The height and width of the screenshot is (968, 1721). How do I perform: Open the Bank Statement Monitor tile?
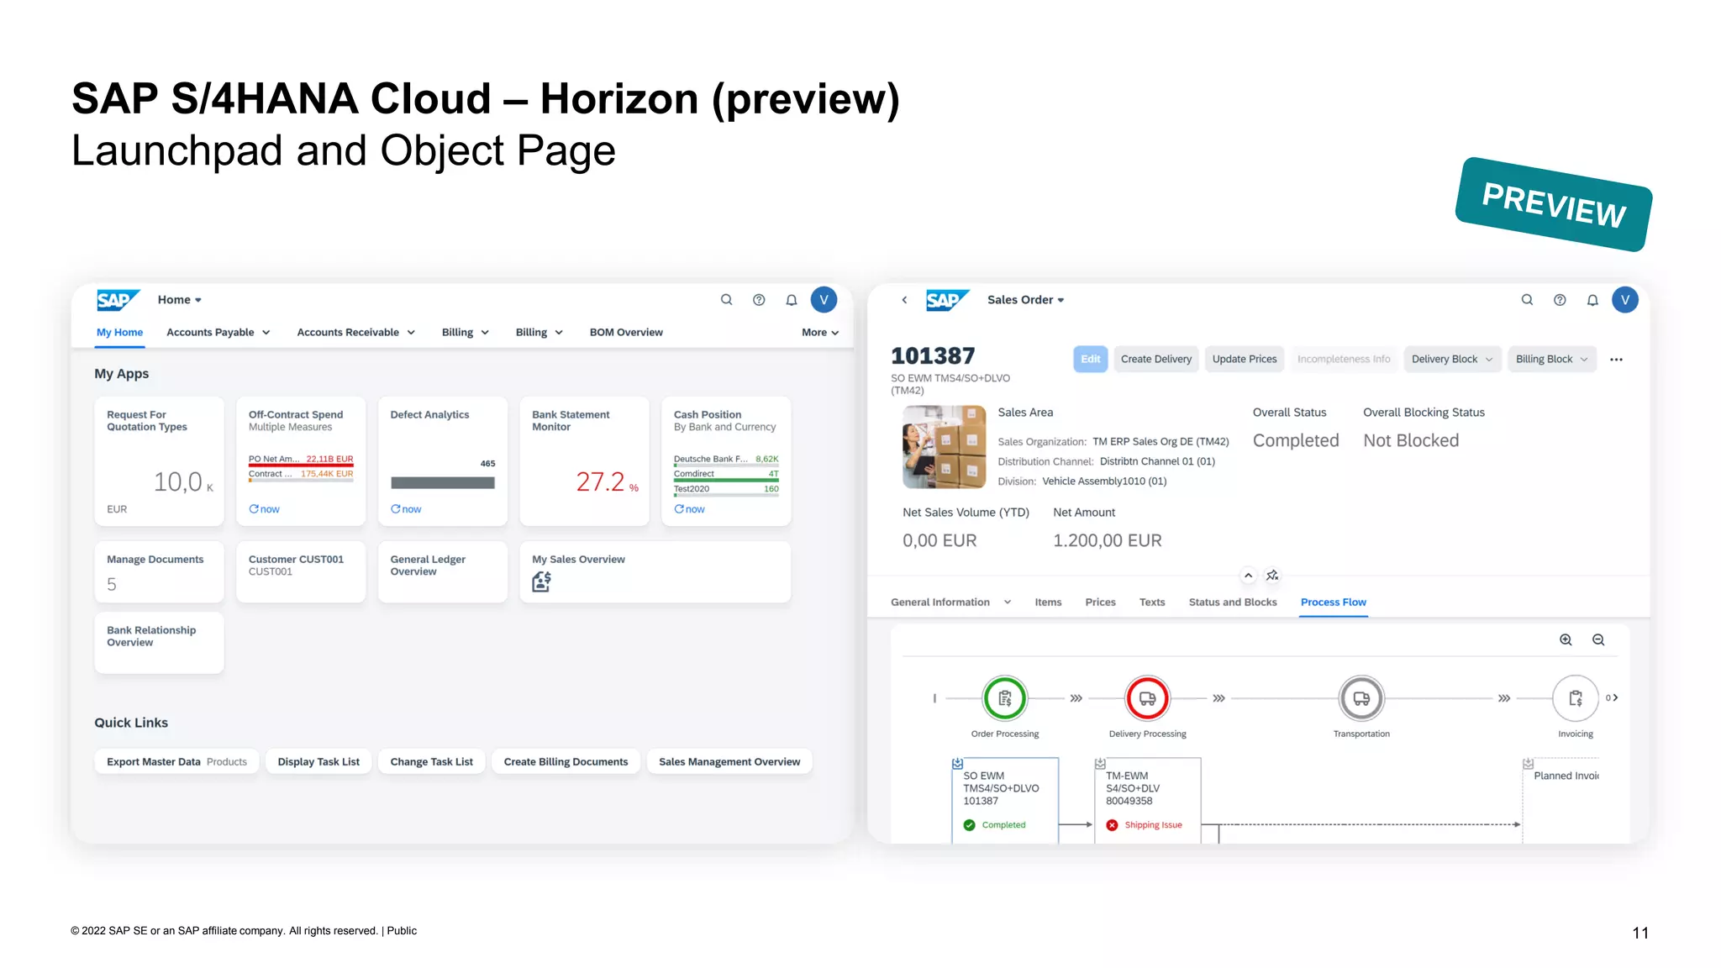coord(585,461)
